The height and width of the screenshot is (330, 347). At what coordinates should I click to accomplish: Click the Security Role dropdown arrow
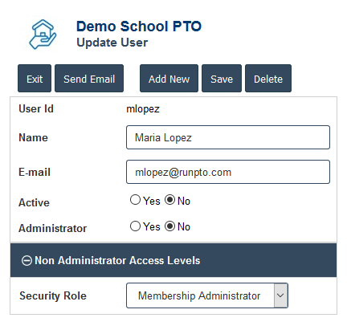click(x=280, y=295)
